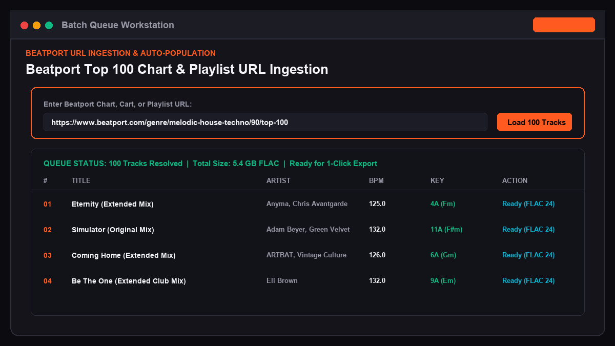Click the Batch Queue Workstation title

(x=118, y=25)
